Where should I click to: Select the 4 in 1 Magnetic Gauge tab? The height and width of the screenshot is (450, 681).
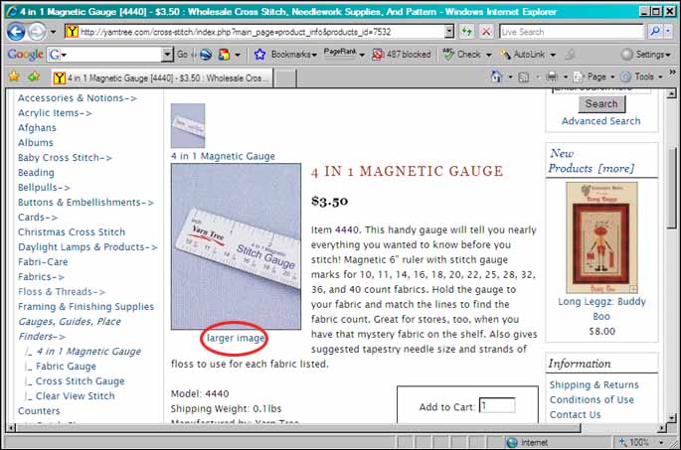tap(162, 78)
